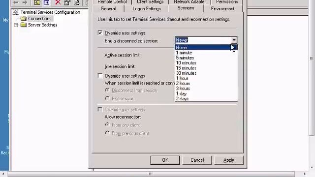The height and width of the screenshot is (177, 315).
Task: Select the Server Settings tree node
Action: coord(43,25)
